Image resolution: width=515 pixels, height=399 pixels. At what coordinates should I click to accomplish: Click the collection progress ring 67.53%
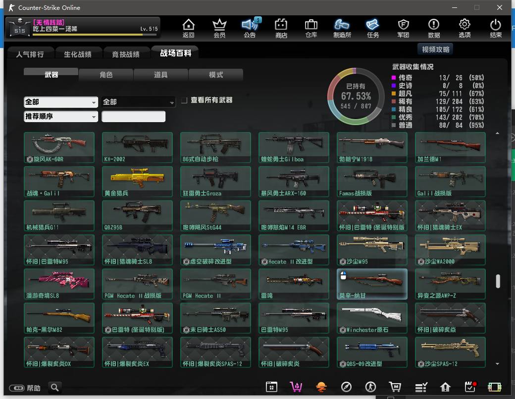coord(356,96)
